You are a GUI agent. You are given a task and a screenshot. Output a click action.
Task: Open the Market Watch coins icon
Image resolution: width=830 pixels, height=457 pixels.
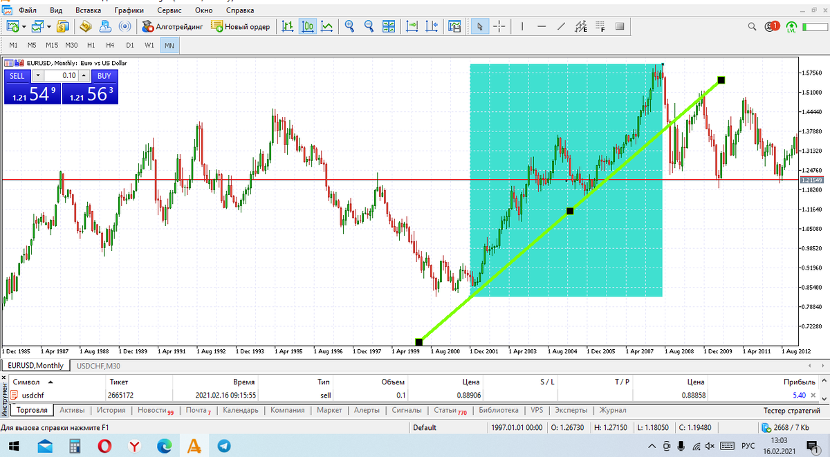coord(63,26)
